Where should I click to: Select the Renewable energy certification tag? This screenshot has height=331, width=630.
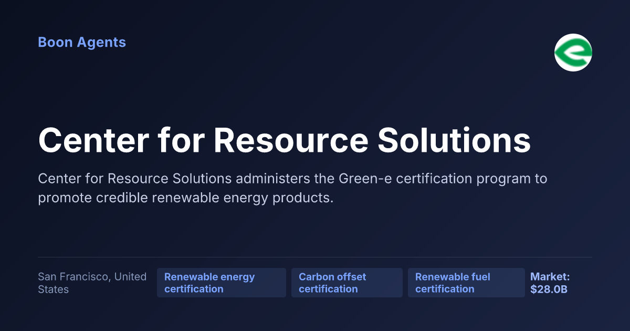point(222,283)
